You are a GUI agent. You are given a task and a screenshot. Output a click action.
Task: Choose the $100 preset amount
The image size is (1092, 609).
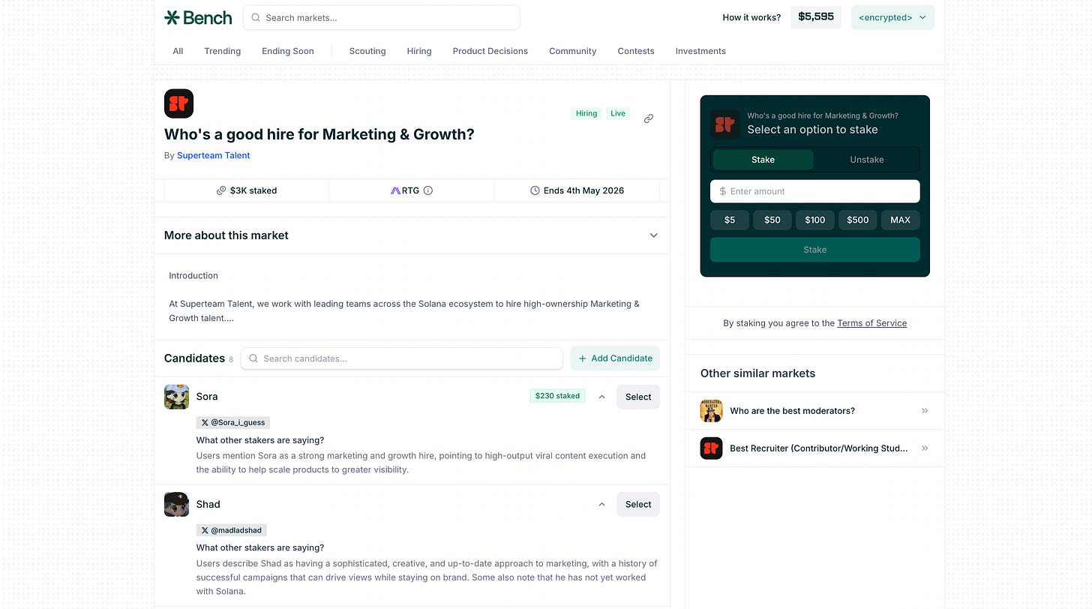(814, 220)
